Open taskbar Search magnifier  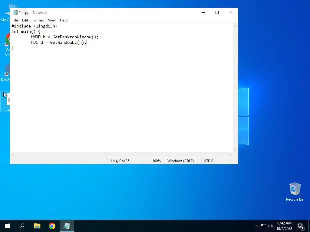coord(22,226)
